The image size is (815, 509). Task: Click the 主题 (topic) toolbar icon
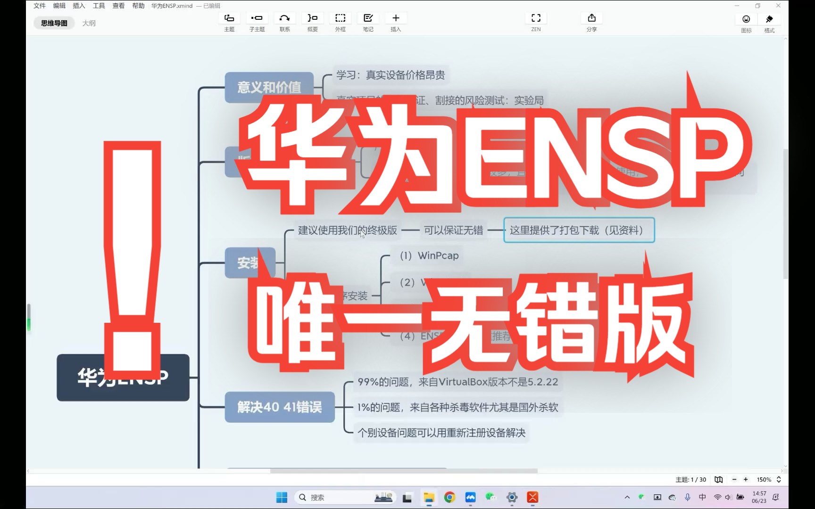pyautogui.click(x=229, y=18)
